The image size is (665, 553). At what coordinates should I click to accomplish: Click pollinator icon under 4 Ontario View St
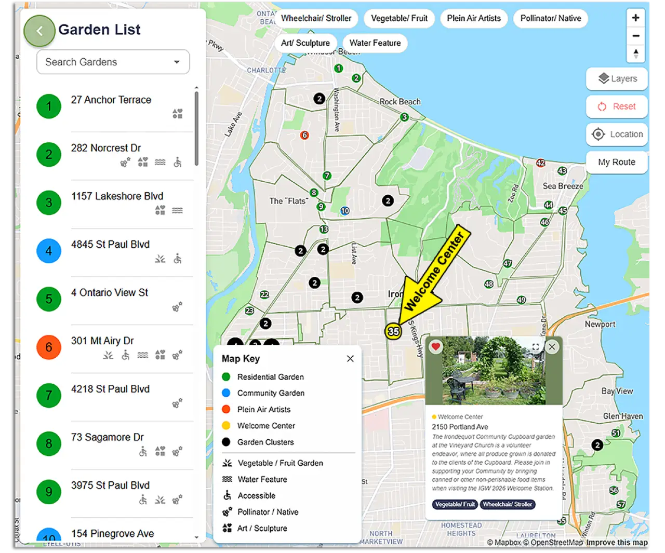(178, 307)
